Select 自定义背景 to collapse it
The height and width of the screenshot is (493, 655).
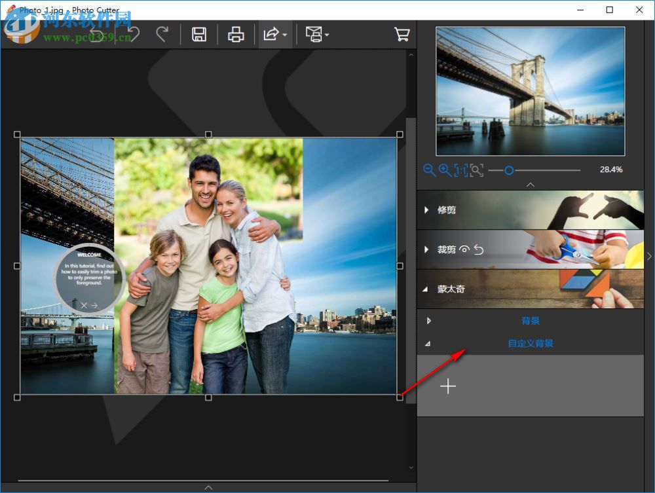pos(531,343)
